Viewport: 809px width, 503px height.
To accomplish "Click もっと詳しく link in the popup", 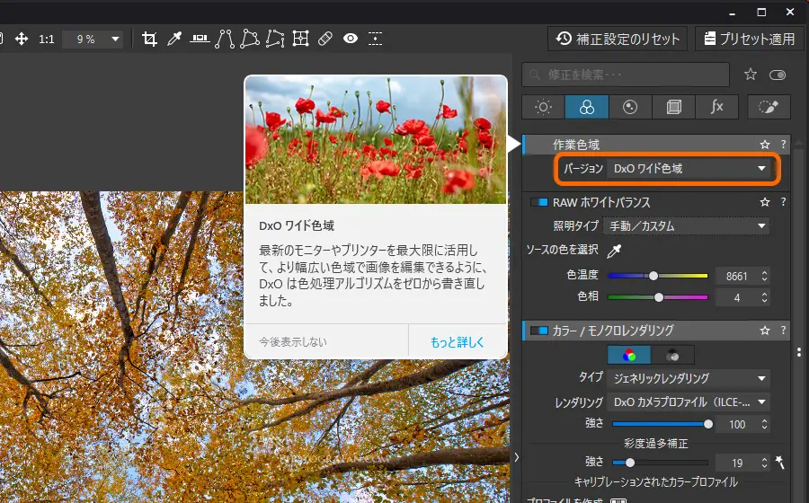I will point(458,341).
